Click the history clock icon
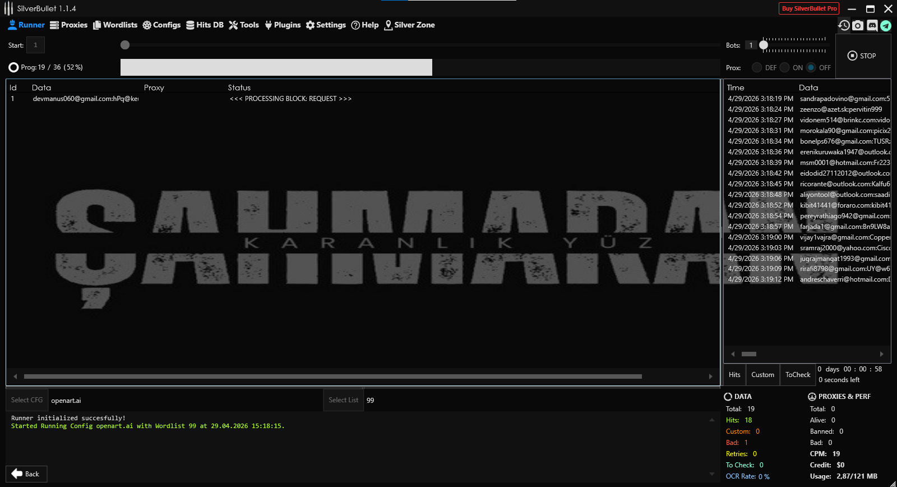This screenshot has width=897, height=487. click(844, 25)
